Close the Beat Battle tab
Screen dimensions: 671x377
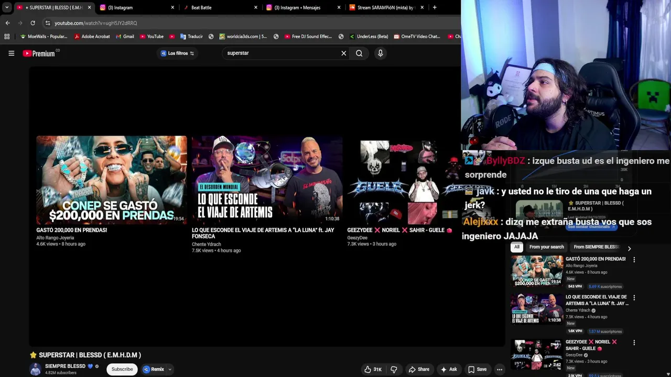pos(256,7)
